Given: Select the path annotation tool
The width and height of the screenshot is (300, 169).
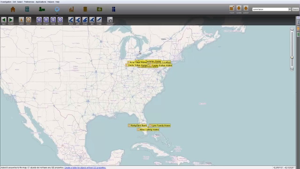Looking at the screenshot, I should [x=78, y=20].
